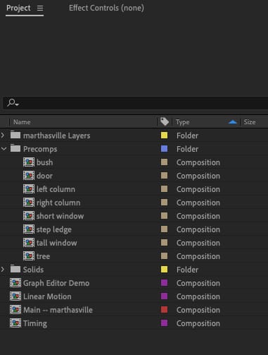Screen dimensions: 268x355
Task: Select the "Main -- marthasville" name text
Action: coord(58,310)
